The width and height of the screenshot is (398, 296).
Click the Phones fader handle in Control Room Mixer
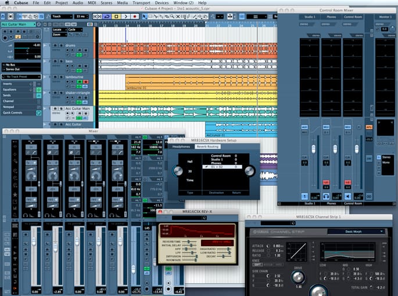pyautogui.click(x=335, y=149)
